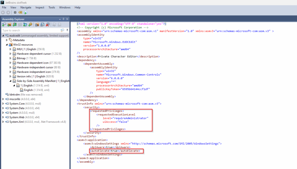Collapse the Side-by-Side Assembly Manifest node
Viewport: 297px width, 169px height.
click(x=10, y=81)
